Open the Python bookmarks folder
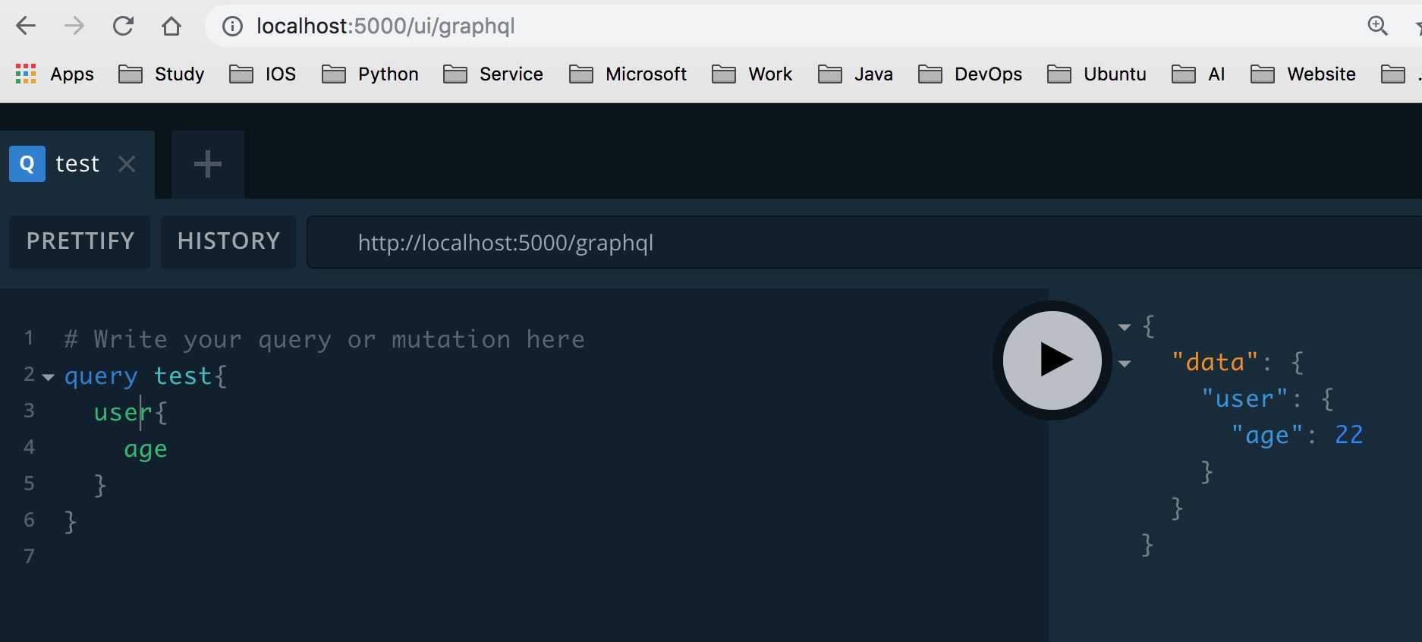 pos(370,74)
